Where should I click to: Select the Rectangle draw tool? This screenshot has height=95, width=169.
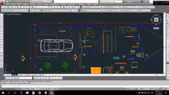coord(2,26)
